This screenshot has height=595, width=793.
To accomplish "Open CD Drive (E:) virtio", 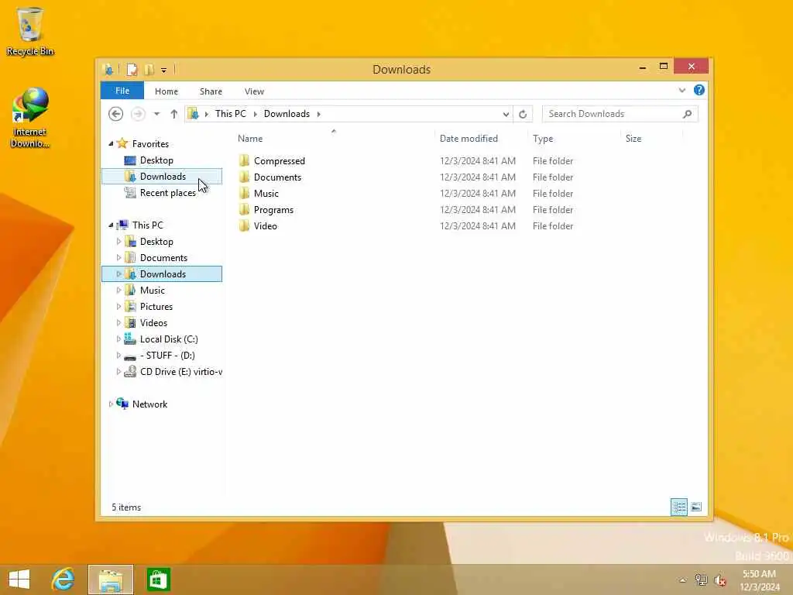I will point(180,371).
